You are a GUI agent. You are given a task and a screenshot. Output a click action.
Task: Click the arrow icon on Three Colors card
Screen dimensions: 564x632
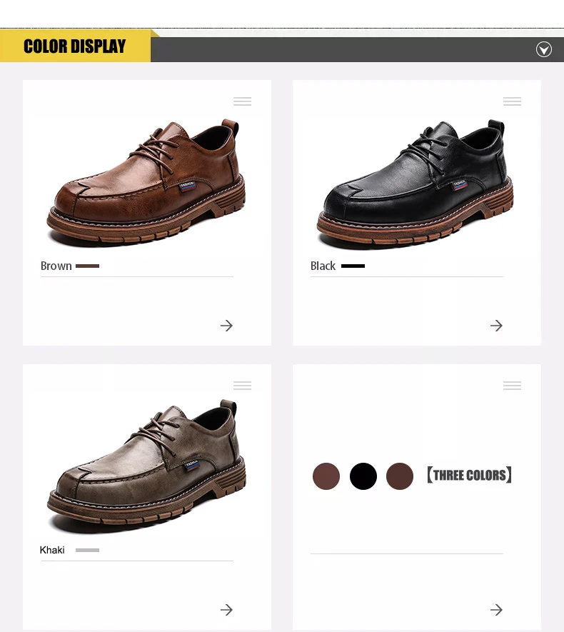[496, 610]
